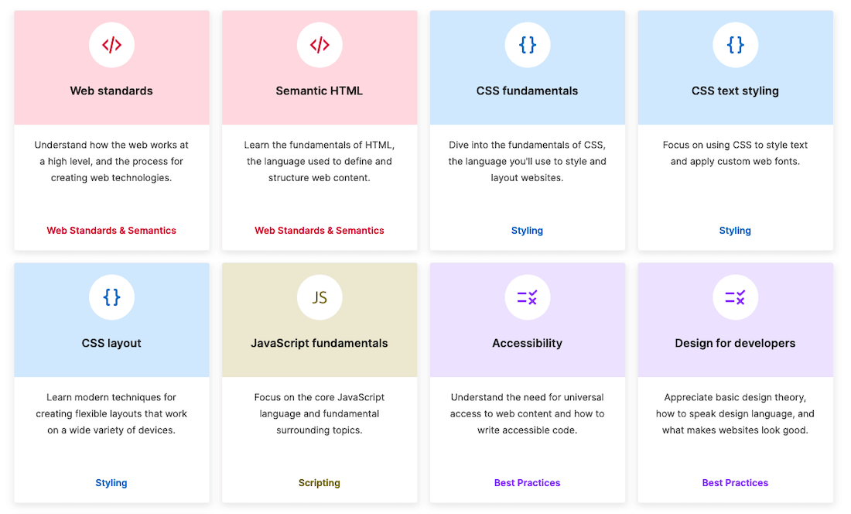Screen dimensions: 851x514
Task: Click the JS icon on JavaScript fundamentals
Action: coord(320,297)
